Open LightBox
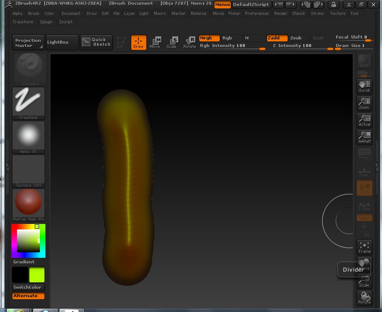This screenshot has height=312, width=382. point(62,42)
